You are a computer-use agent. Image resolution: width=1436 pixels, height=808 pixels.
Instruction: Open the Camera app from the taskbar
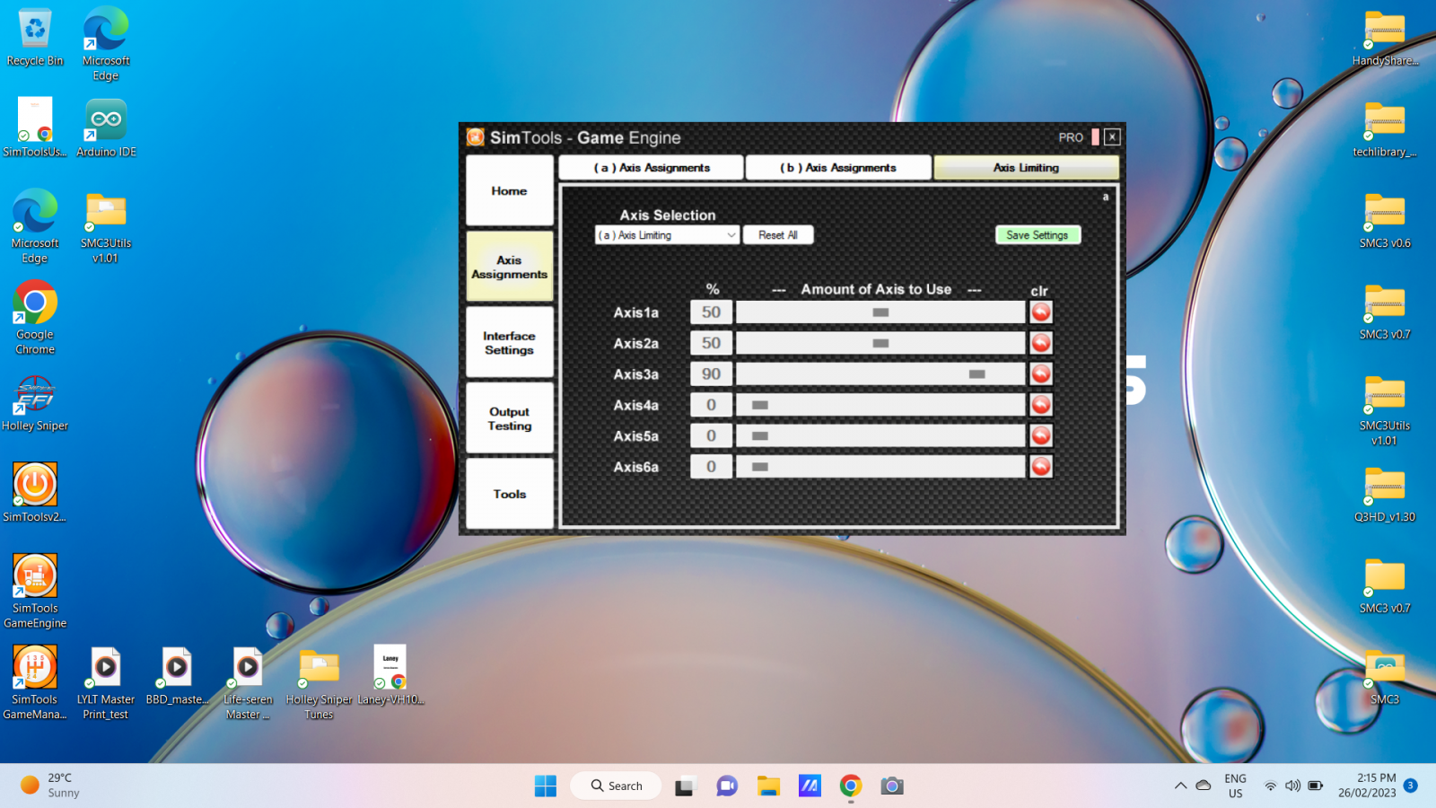(x=891, y=786)
